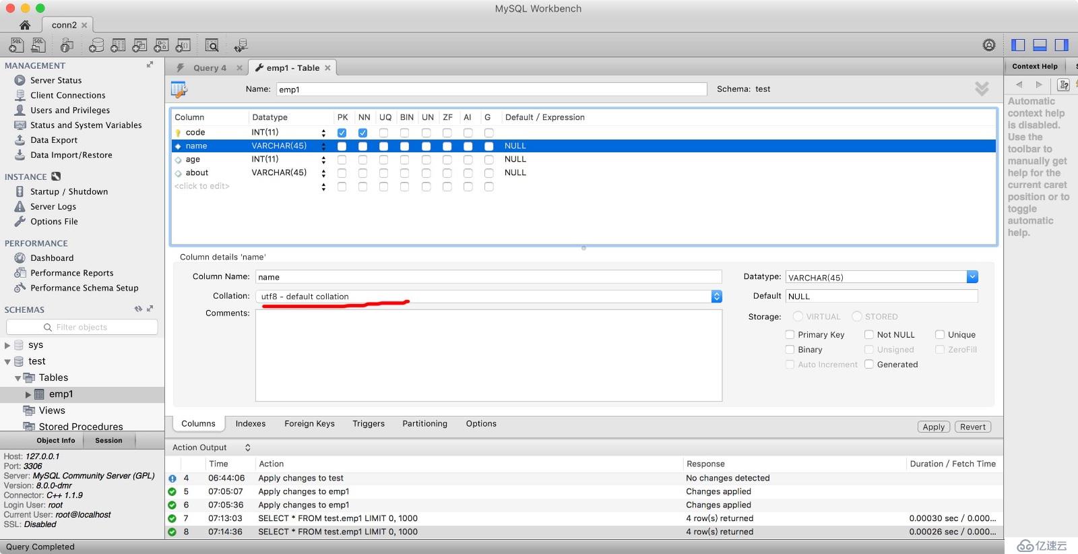Screen dimensions: 1078x554
Task: Open the Triggers tab
Action: pyautogui.click(x=369, y=424)
